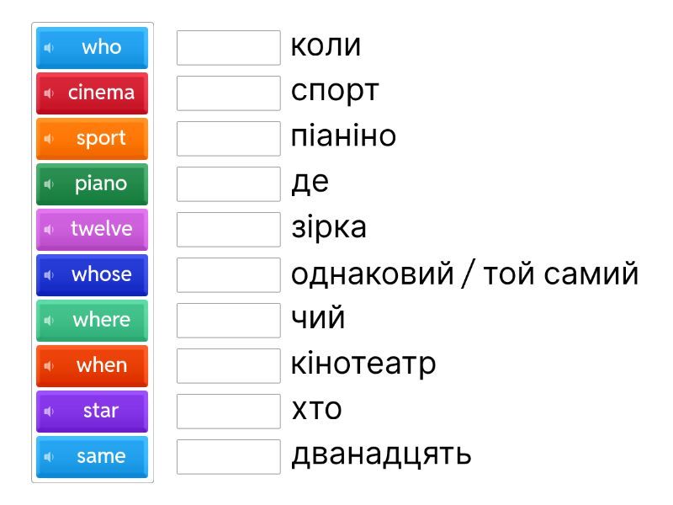Play audio for the word 'star'
The height and width of the screenshot is (505, 673).
pos(49,412)
